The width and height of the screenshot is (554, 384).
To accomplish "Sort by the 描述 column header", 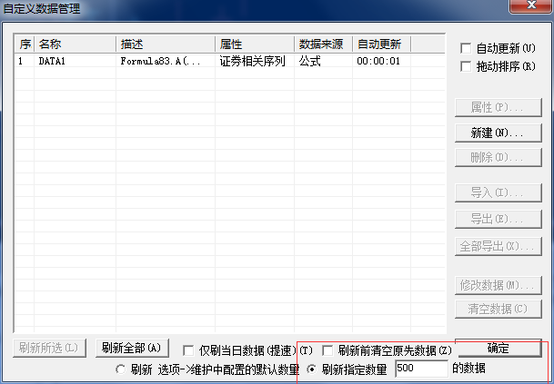I will point(166,44).
